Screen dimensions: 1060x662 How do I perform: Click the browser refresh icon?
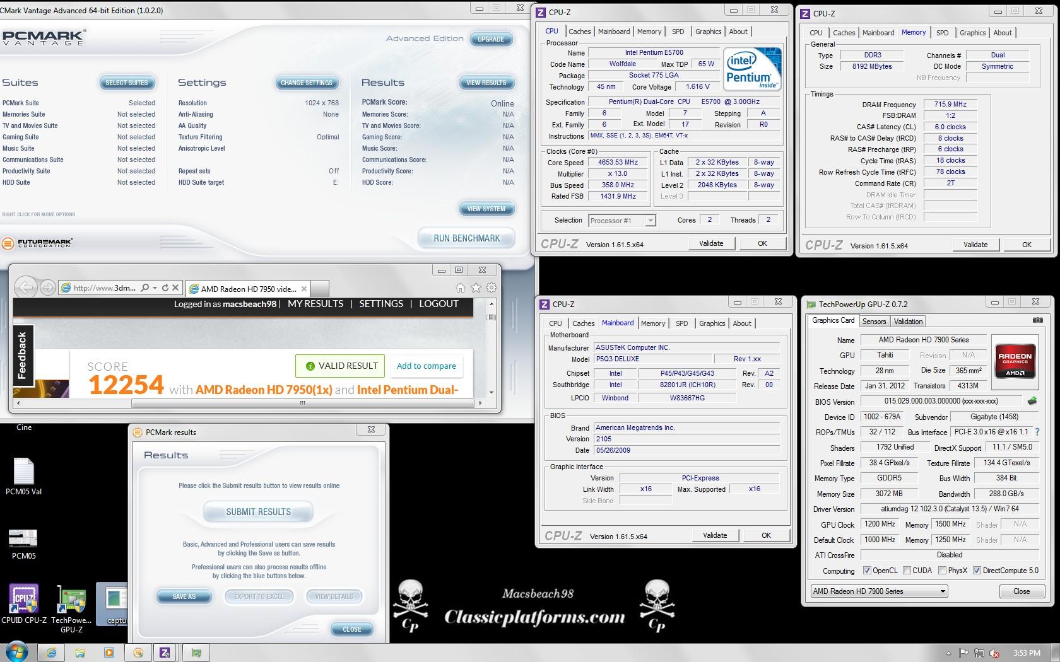(165, 288)
